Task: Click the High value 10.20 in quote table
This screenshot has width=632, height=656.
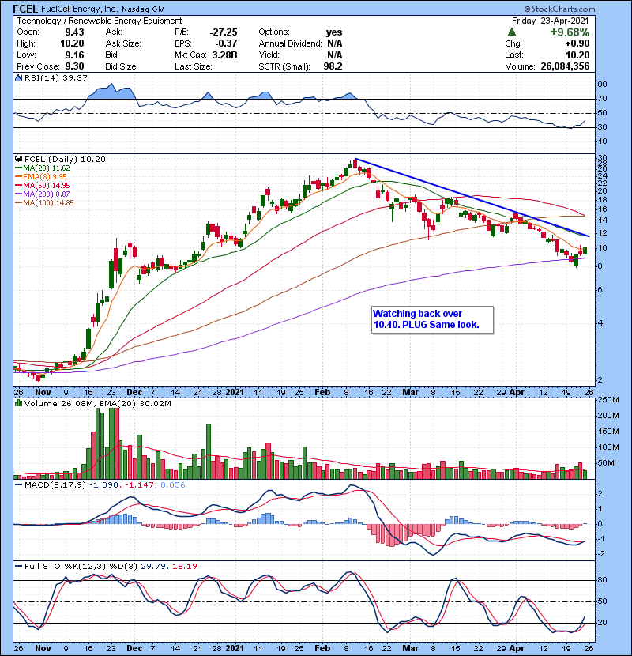Action: [x=72, y=43]
